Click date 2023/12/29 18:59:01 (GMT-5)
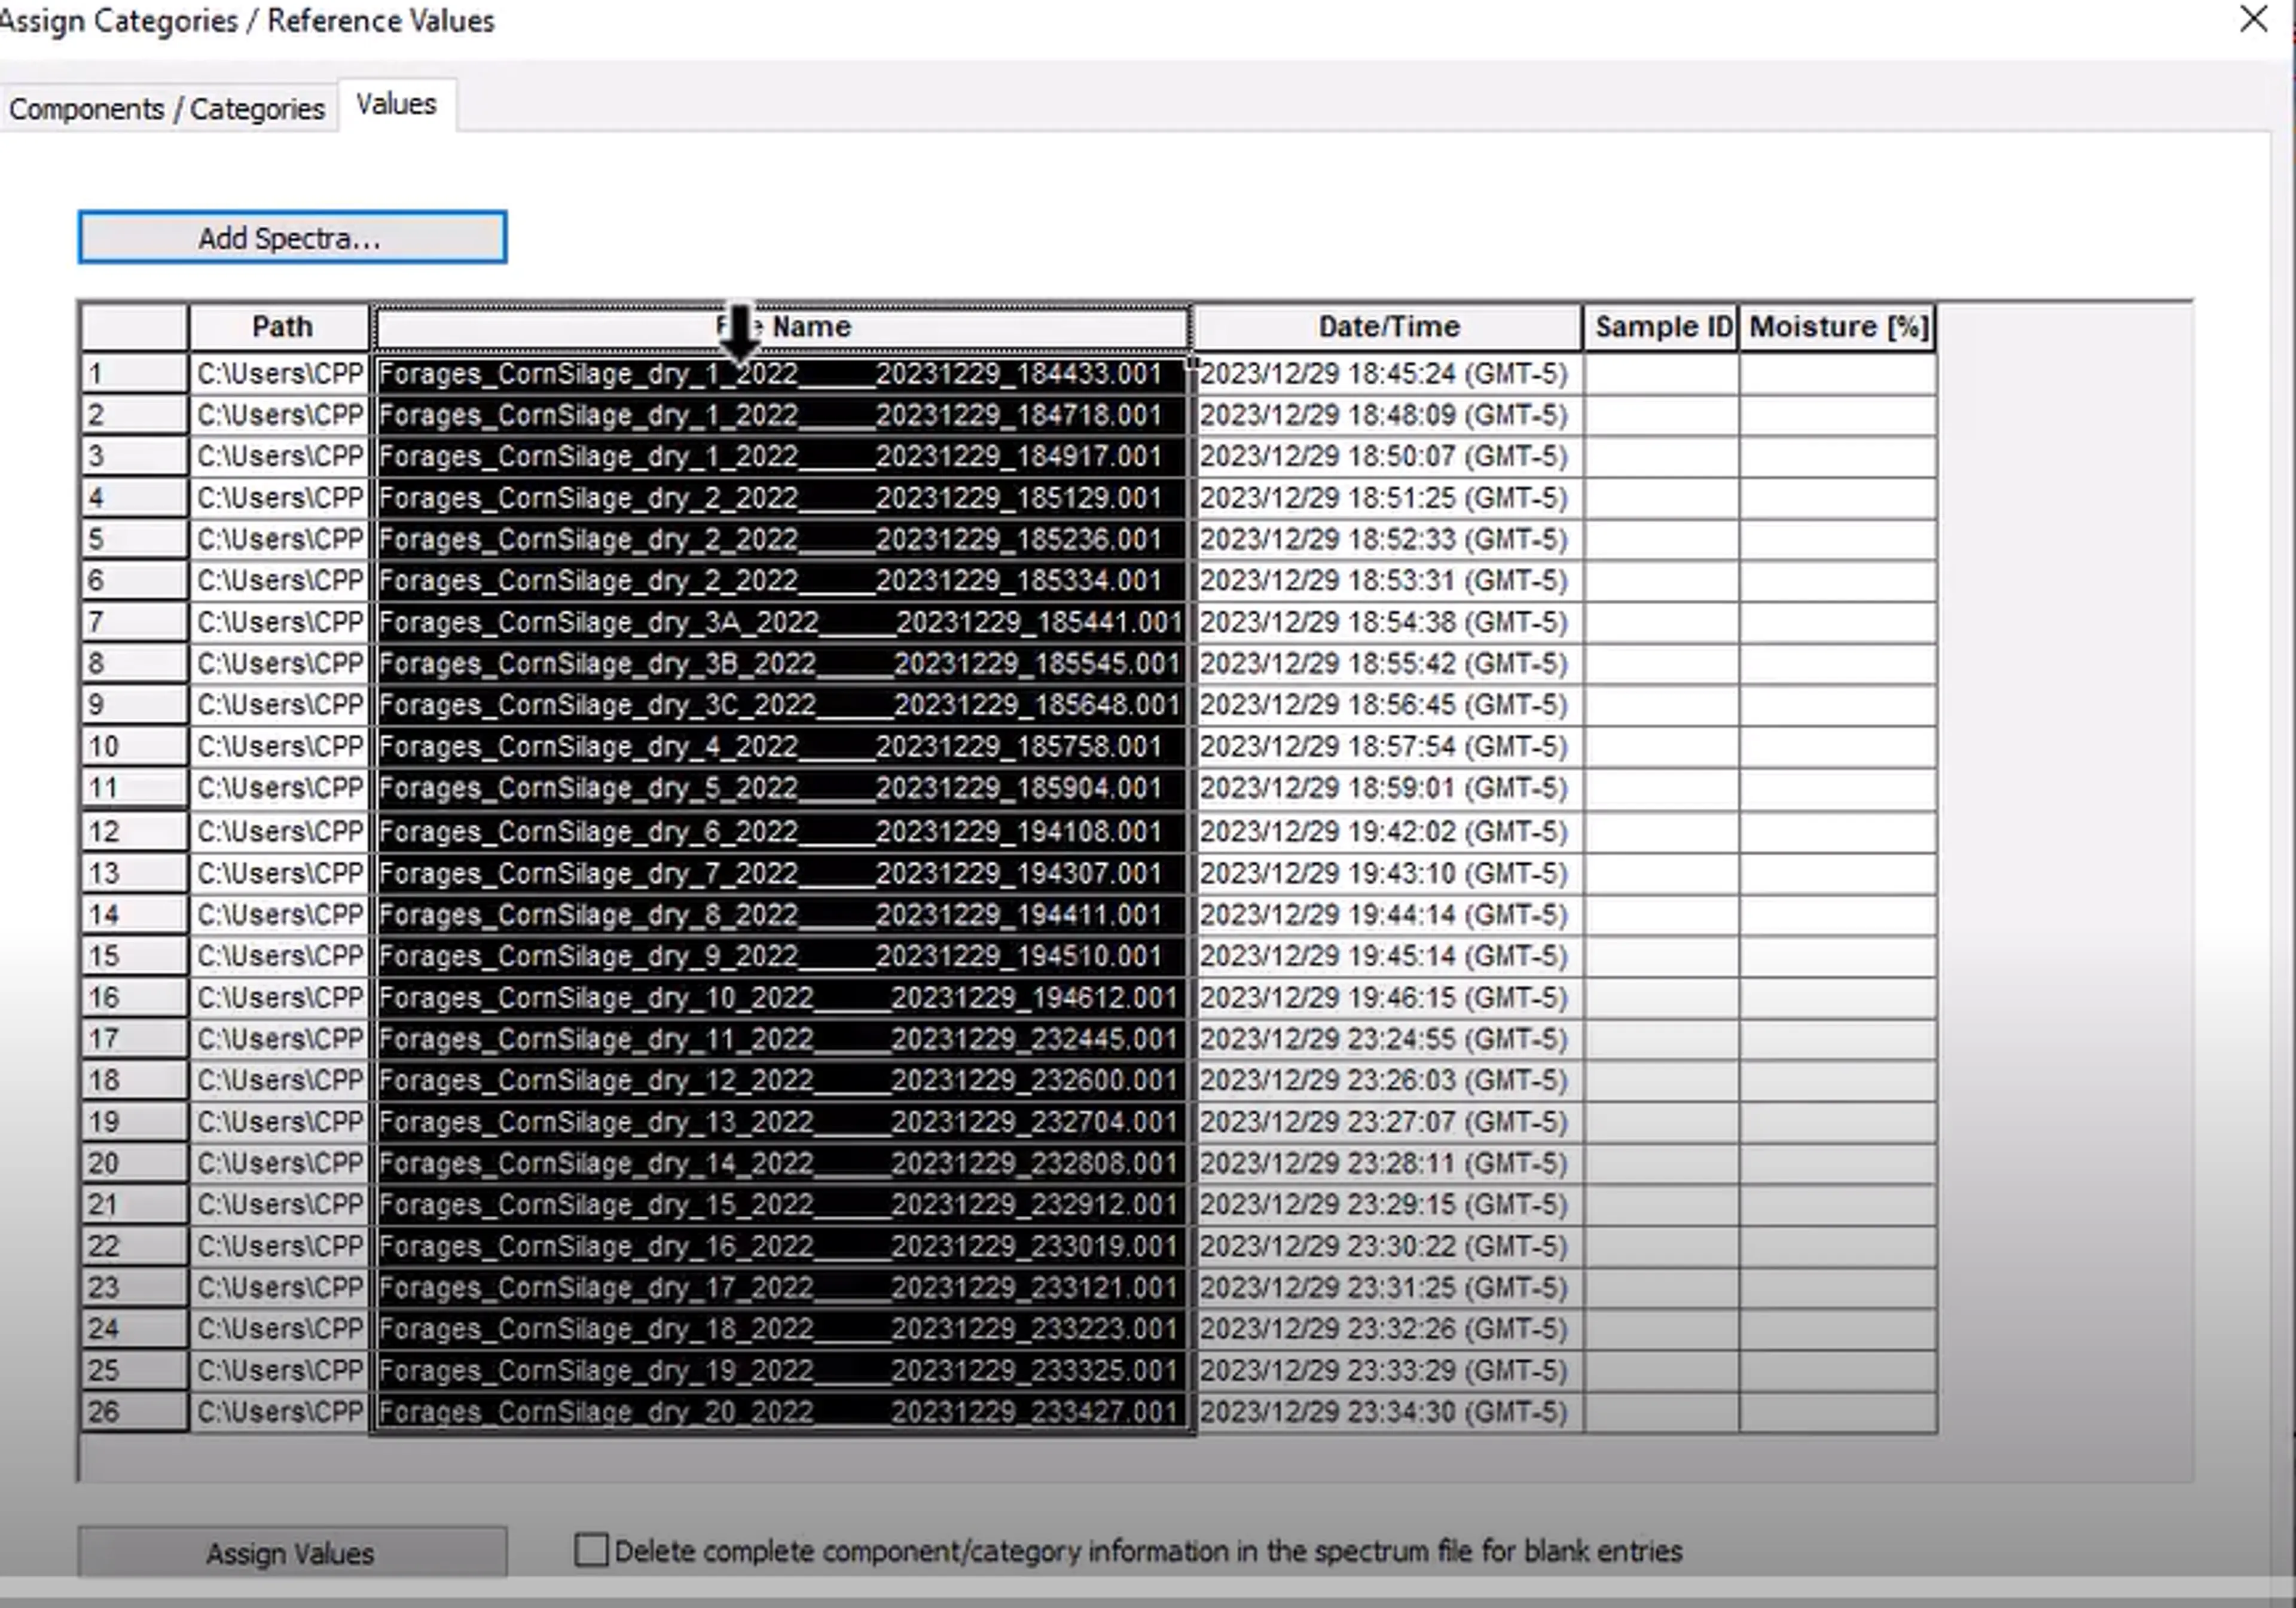The height and width of the screenshot is (1608, 2296). (1388, 788)
